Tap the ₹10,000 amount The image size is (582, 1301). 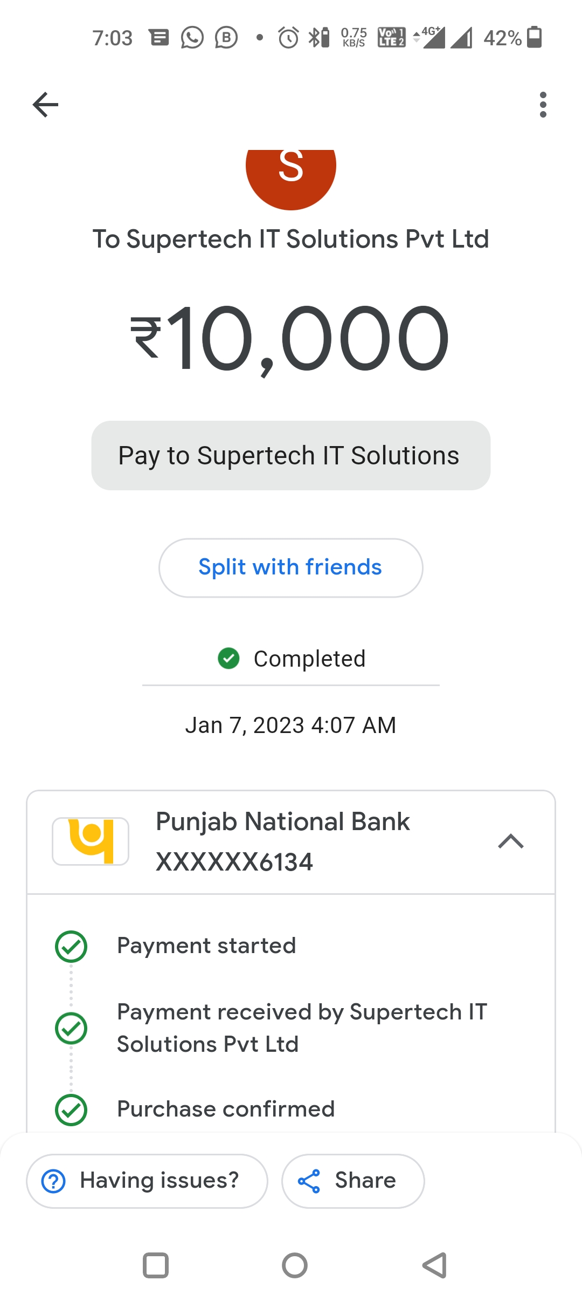tap(290, 339)
